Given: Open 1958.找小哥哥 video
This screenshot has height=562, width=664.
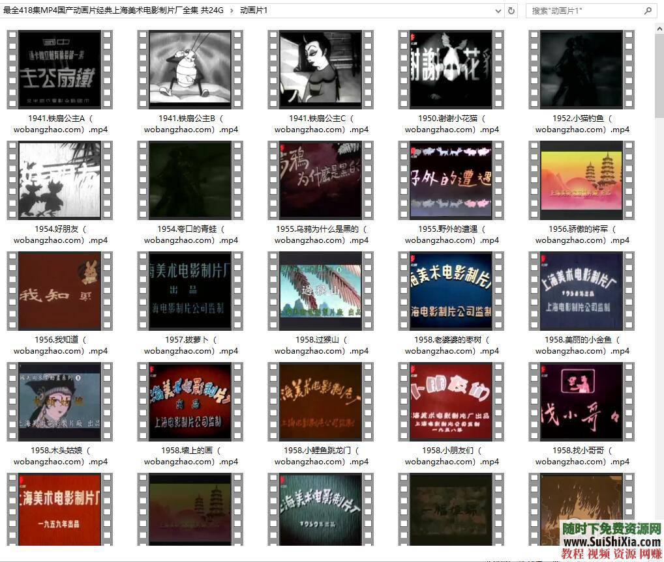Looking at the screenshot, I should click(x=581, y=401).
